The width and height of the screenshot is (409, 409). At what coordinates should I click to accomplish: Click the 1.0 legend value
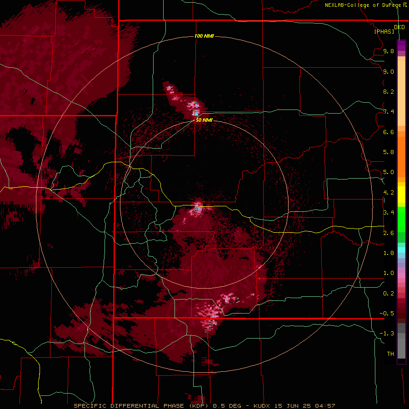coord(389,273)
